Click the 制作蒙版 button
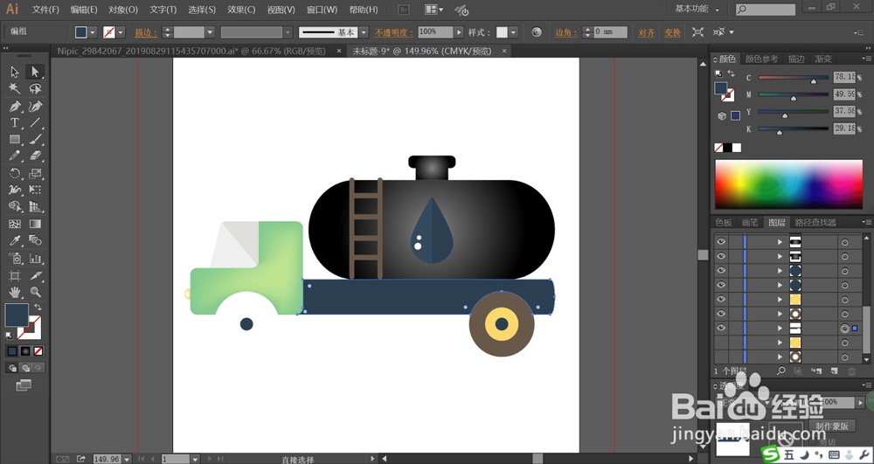This screenshot has height=464, width=874. (832, 426)
